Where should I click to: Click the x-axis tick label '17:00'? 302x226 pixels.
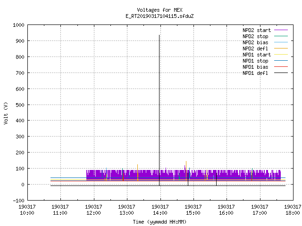point(260,213)
